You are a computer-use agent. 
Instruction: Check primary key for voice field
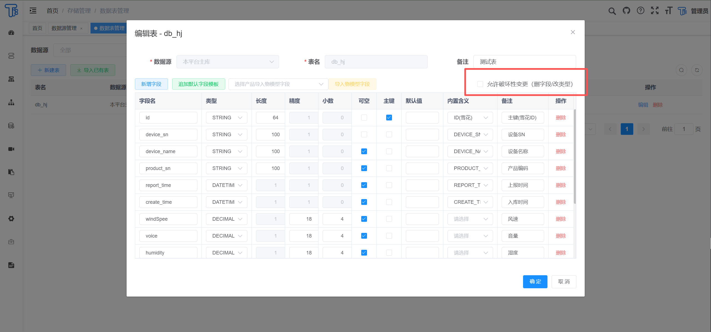(389, 236)
